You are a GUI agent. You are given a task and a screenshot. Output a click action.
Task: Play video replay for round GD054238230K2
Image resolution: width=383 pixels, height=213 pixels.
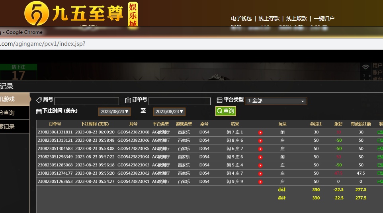[260, 174]
